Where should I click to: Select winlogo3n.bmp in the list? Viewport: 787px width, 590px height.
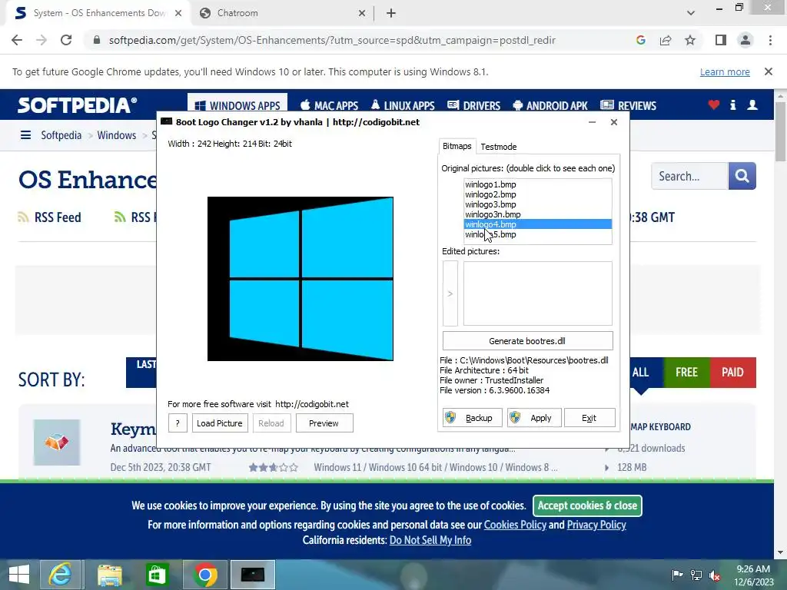pos(537,214)
